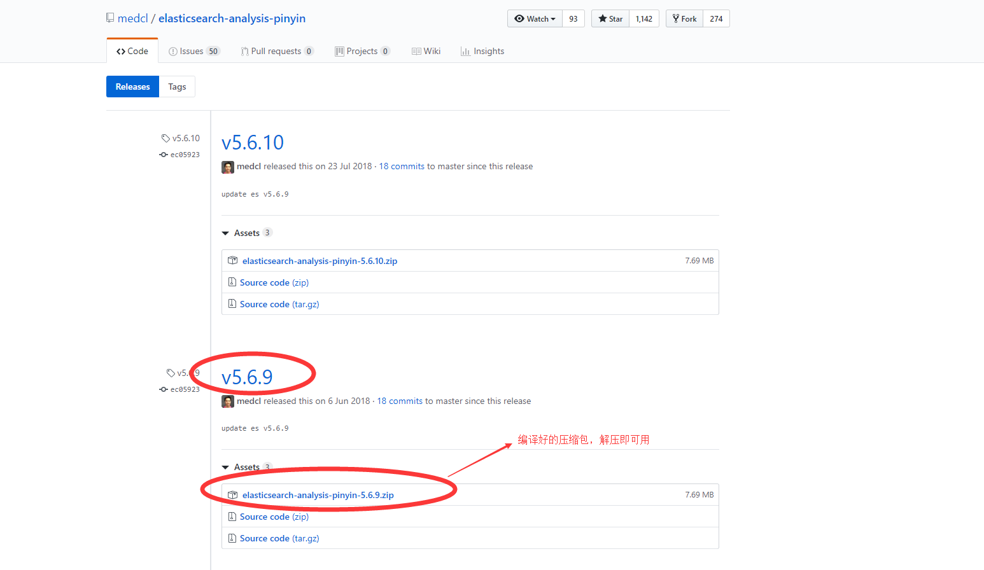Image resolution: width=984 pixels, height=570 pixels.
Task: Download Source code (tar.gz) for v5.6.10
Action: click(x=279, y=304)
